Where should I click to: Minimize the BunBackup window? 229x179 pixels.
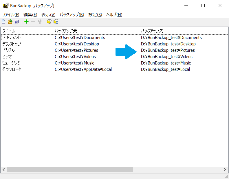tap(186, 5)
